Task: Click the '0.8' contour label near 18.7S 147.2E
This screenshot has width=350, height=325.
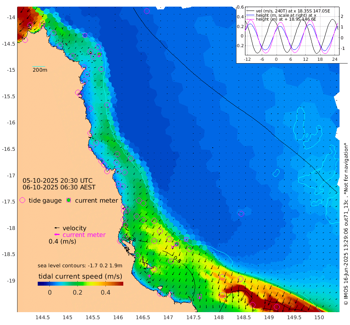Action: point(177,260)
